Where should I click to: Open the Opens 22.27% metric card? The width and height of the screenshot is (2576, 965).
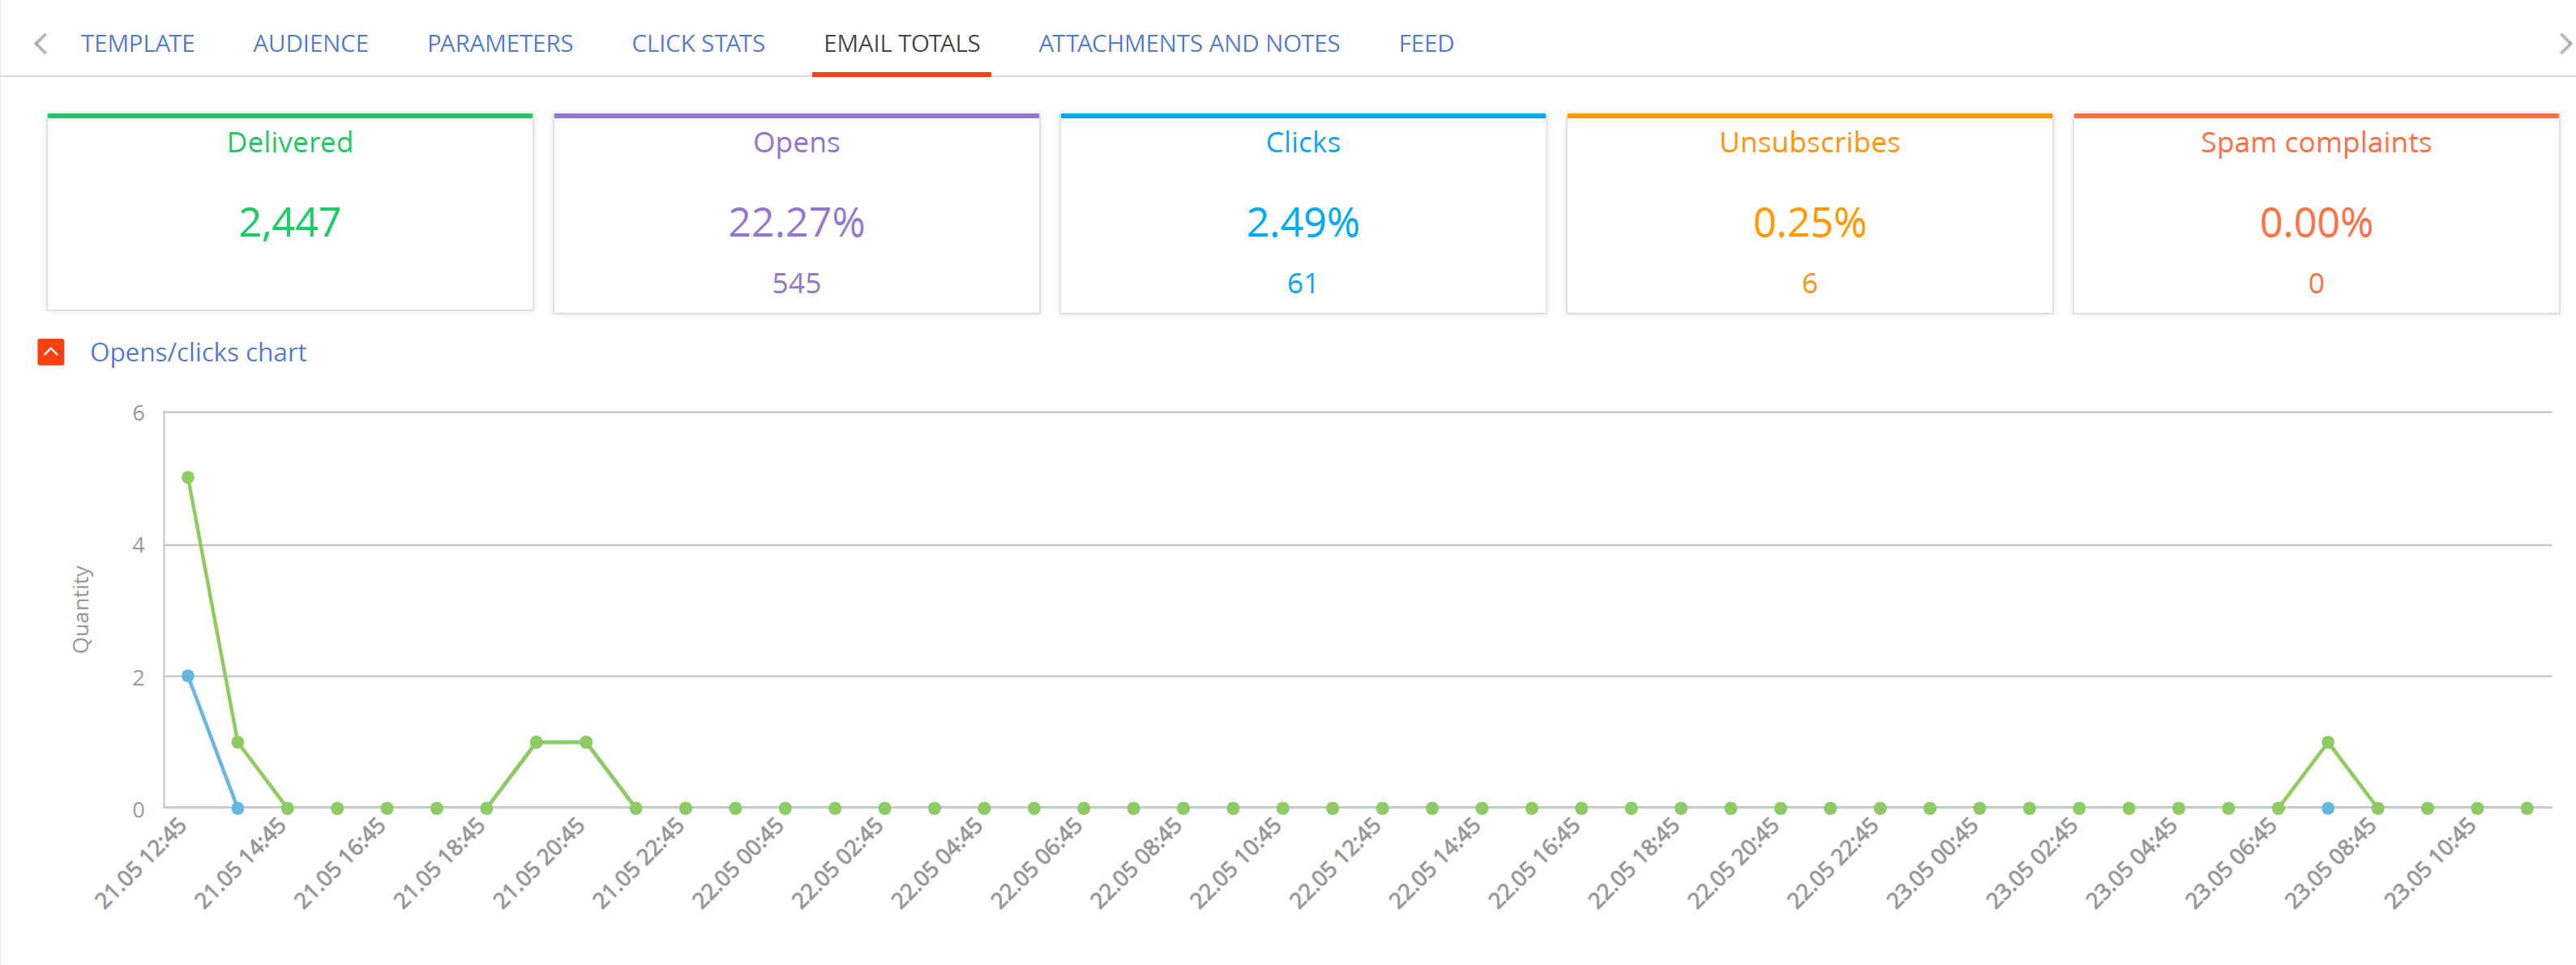797,213
